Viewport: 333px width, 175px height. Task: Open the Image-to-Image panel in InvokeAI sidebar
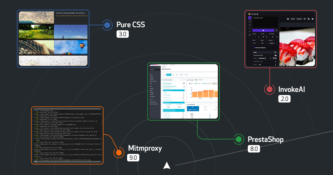coord(249,21)
